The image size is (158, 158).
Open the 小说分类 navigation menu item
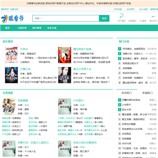(x=22, y=28)
